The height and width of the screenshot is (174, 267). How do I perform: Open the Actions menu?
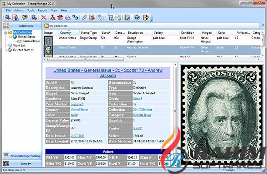pyautogui.click(x=19, y=10)
